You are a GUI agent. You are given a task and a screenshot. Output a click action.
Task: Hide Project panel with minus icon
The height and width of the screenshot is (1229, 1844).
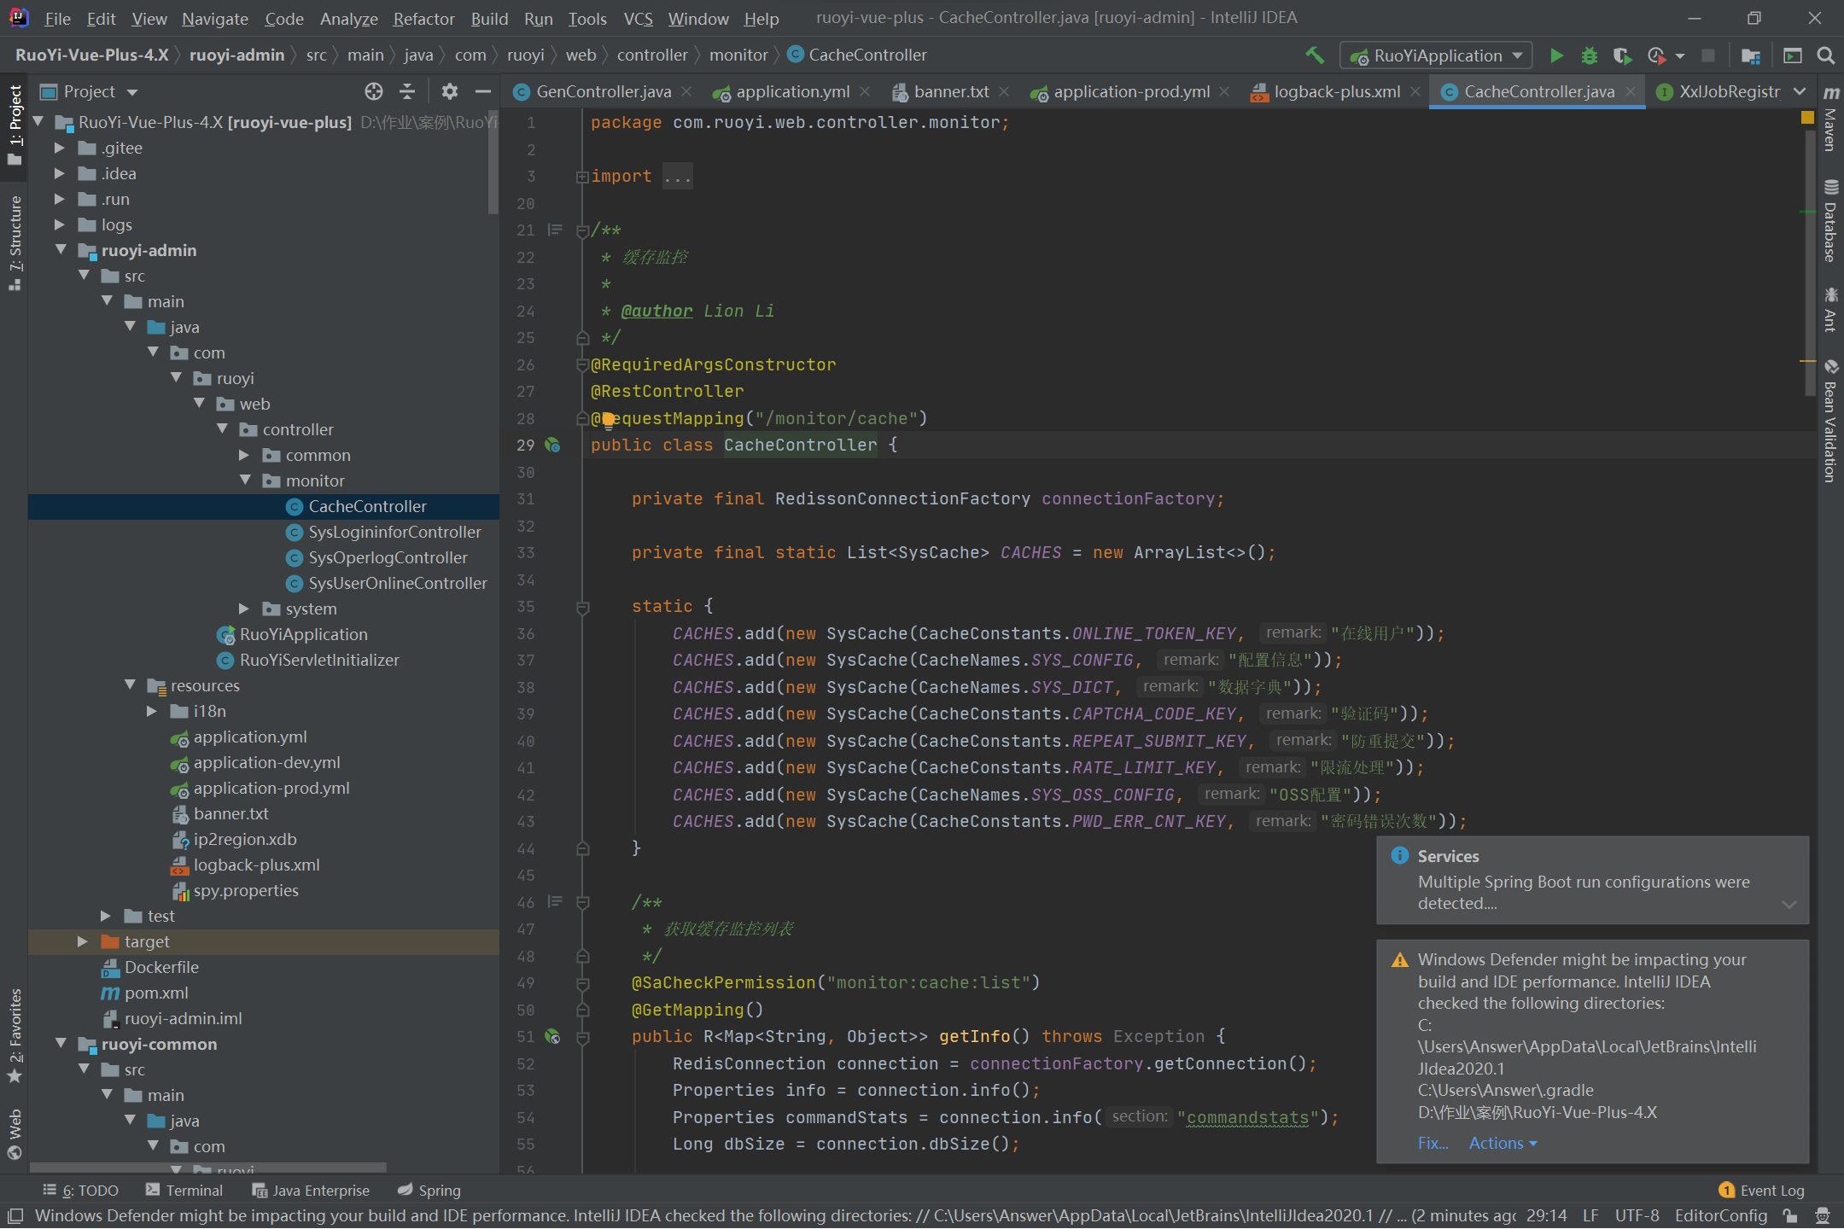(482, 91)
